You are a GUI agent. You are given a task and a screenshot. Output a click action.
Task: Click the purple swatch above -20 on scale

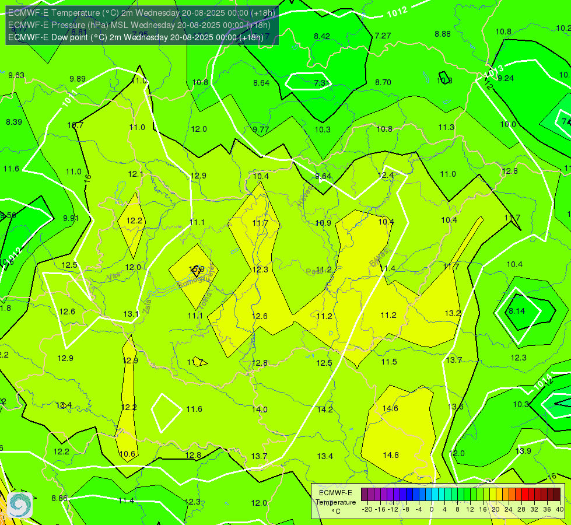coord(365,495)
